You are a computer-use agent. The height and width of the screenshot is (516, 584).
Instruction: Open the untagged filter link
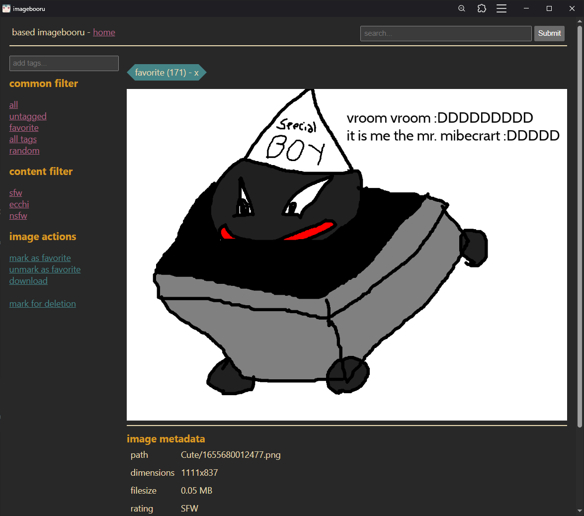(x=28, y=116)
